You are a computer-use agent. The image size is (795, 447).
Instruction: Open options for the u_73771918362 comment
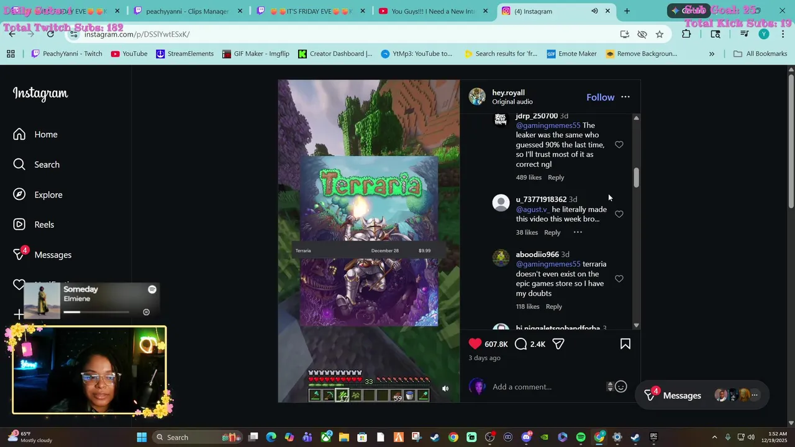(578, 232)
